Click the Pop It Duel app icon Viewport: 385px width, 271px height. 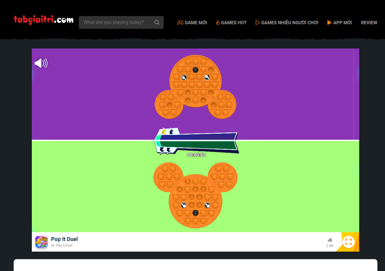(x=42, y=242)
